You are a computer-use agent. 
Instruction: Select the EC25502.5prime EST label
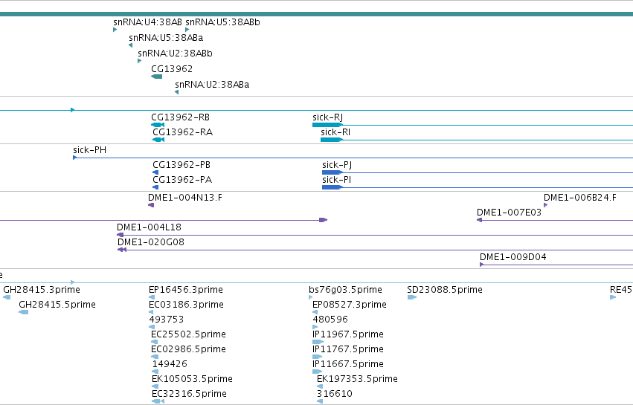pos(188,335)
